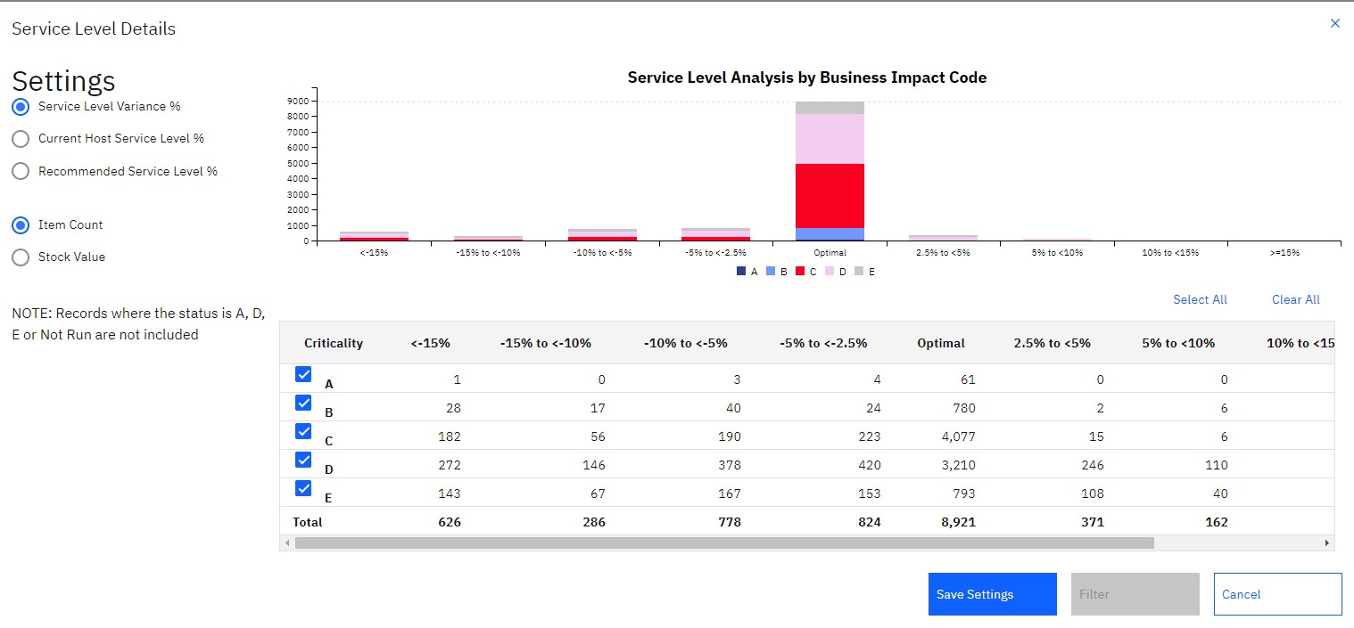Click the Optimal column header
This screenshot has height=628, width=1354.
click(941, 343)
